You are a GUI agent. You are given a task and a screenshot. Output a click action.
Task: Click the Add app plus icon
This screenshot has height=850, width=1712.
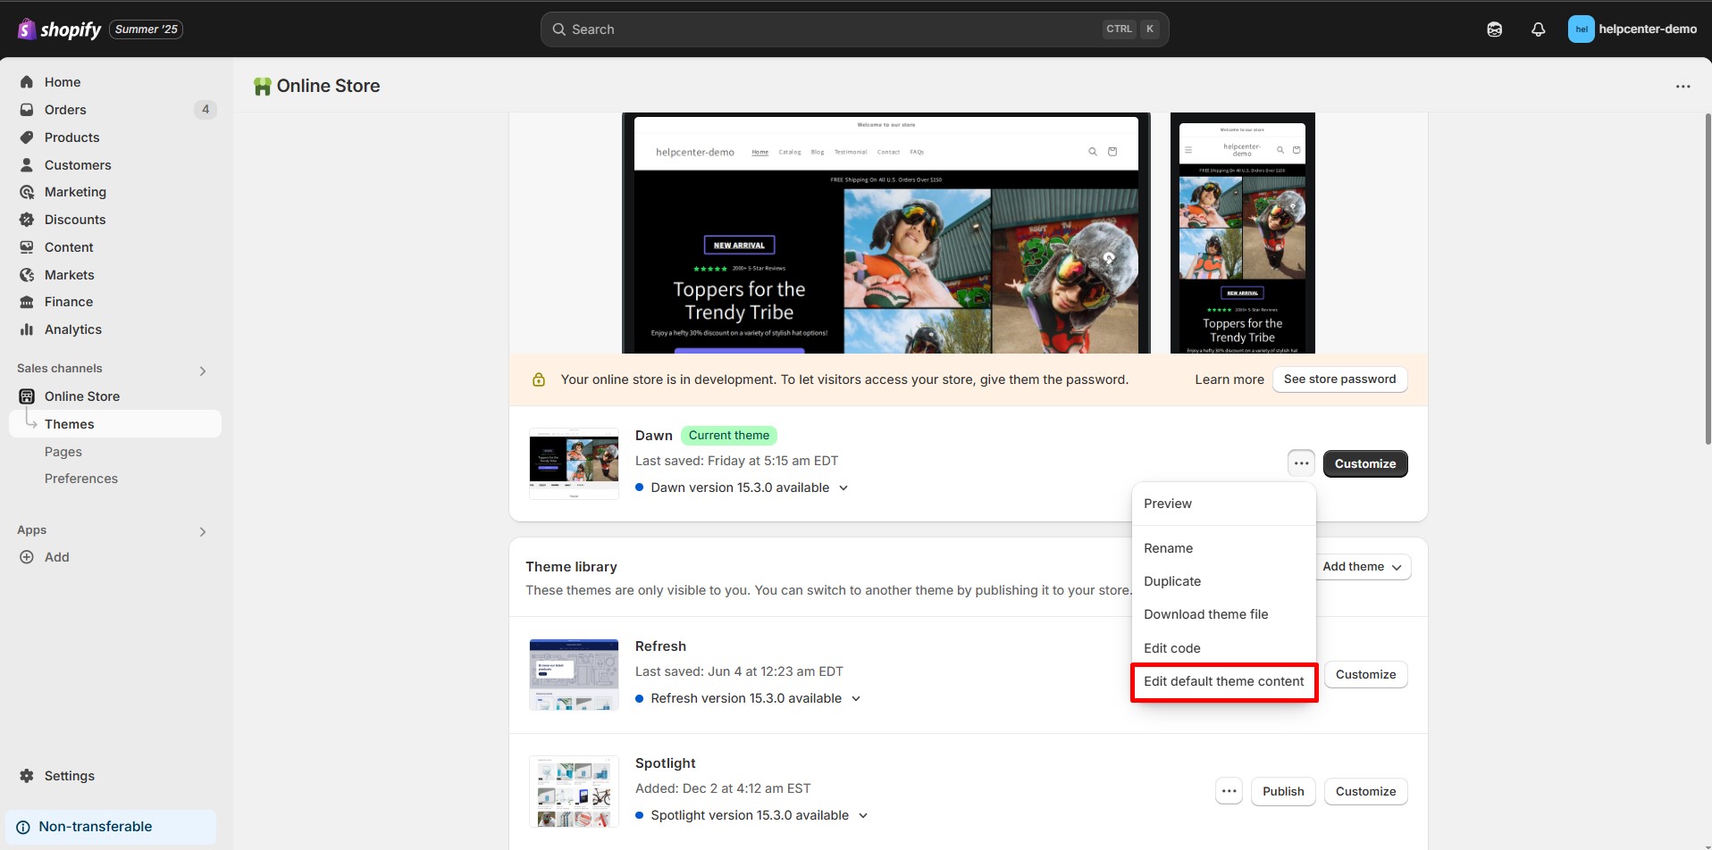pyautogui.click(x=26, y=556)
